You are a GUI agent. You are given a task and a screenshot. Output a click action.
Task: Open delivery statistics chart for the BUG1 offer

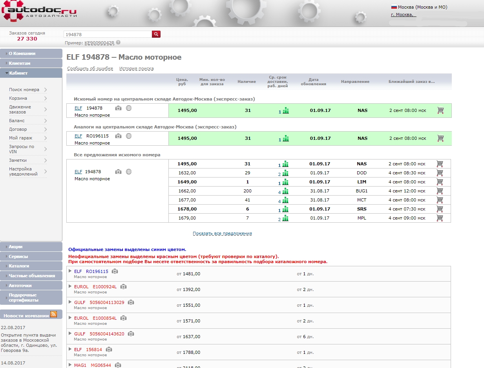click(x=285, y=191)
